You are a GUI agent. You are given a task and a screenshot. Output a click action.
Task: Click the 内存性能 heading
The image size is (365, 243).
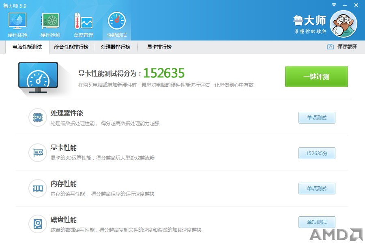point(64,184)
